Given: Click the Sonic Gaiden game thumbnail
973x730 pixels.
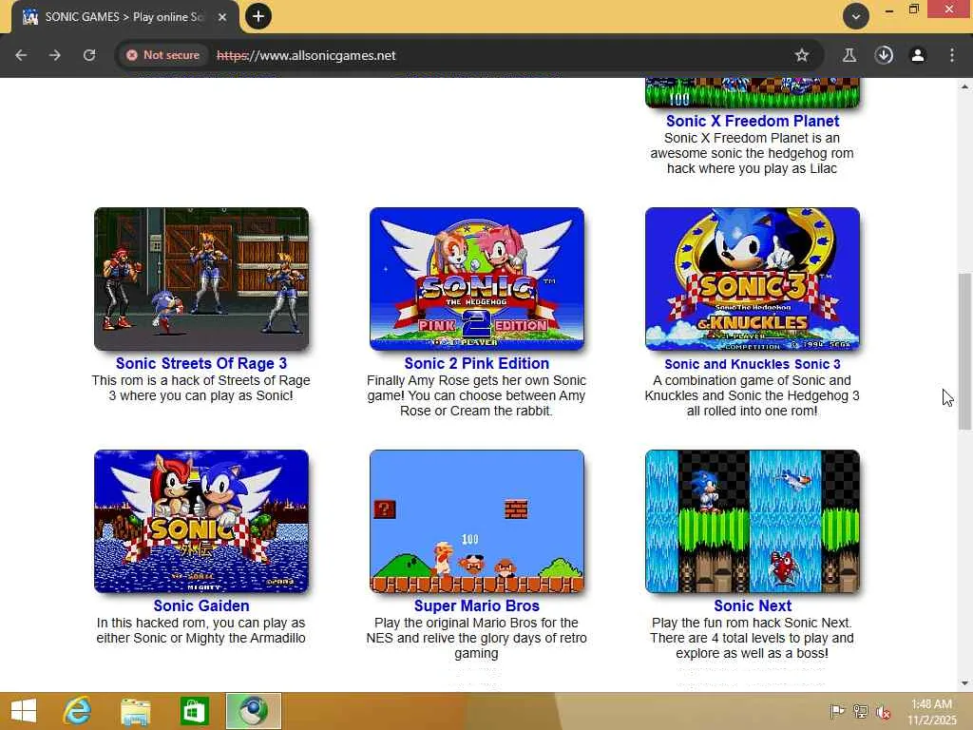Looking at the screenshot, I should 201,522.
